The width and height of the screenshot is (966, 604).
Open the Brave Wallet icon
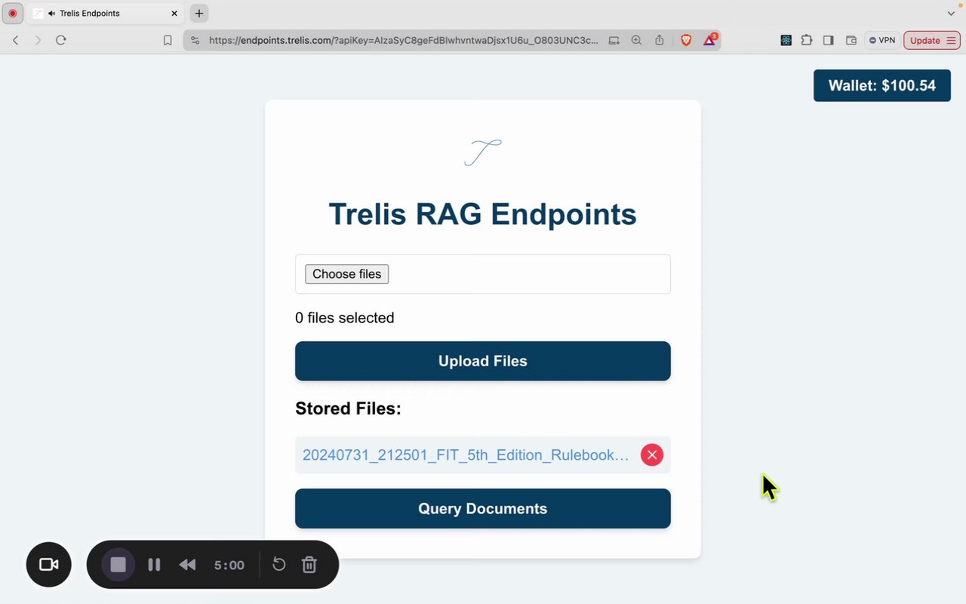[851, 40]
